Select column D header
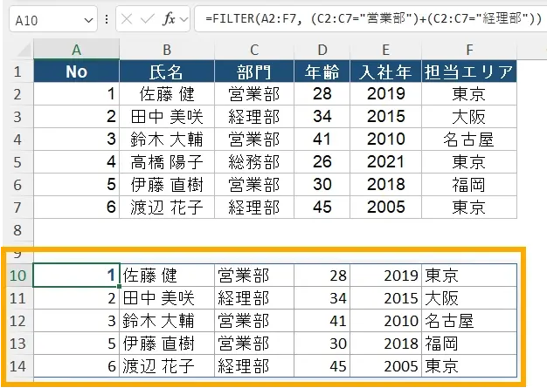The height and width of the screenshot is (388, 547). (x=322, y=50)
